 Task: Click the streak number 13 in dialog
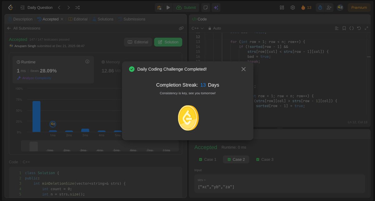pyautogui.click(x=203, y=85)
